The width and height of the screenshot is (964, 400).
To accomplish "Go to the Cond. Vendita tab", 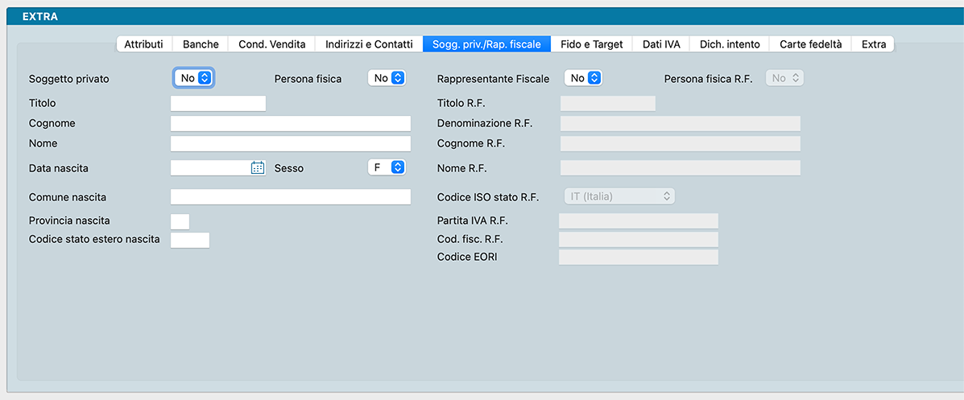I will 271,44.
